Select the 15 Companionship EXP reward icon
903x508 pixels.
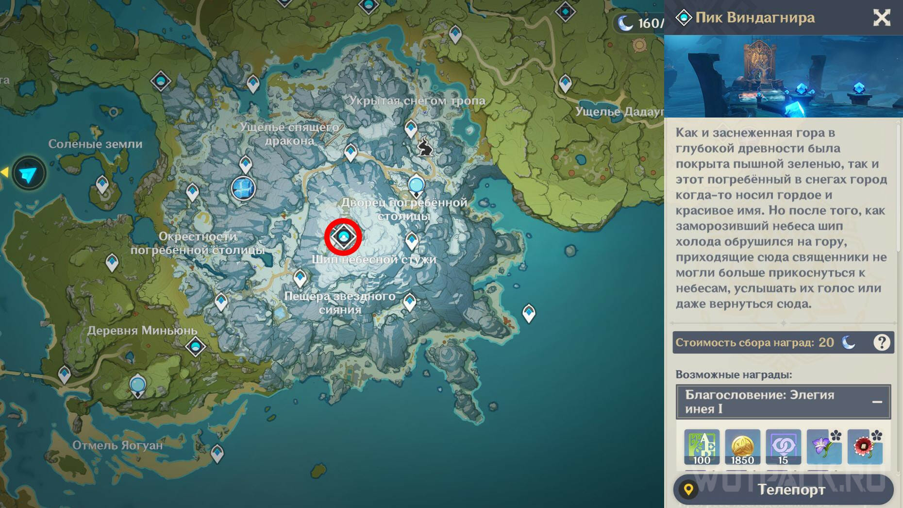[783, 447]
